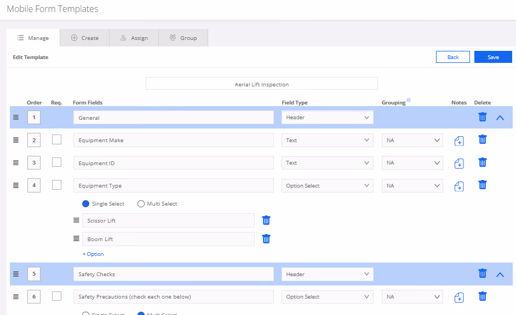Switch to the Create tab

[x=84, y=38]
